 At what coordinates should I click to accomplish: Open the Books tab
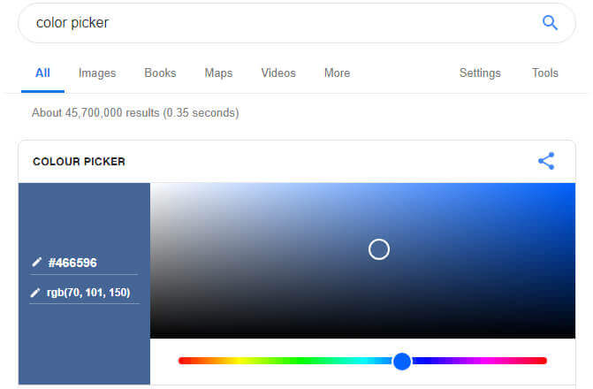point(160,72)
